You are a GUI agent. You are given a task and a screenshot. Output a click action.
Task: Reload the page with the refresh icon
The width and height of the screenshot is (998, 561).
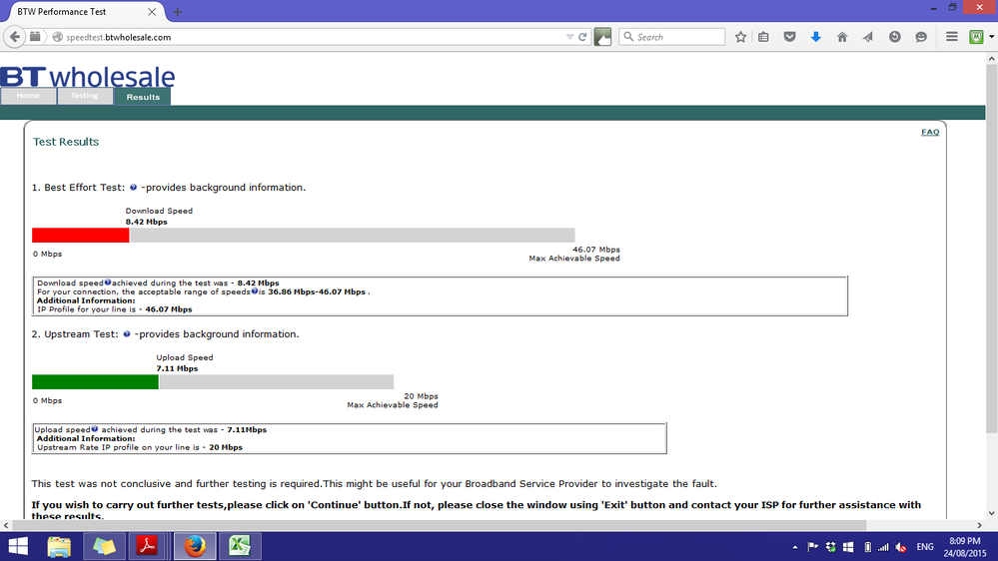pos(582,37)
